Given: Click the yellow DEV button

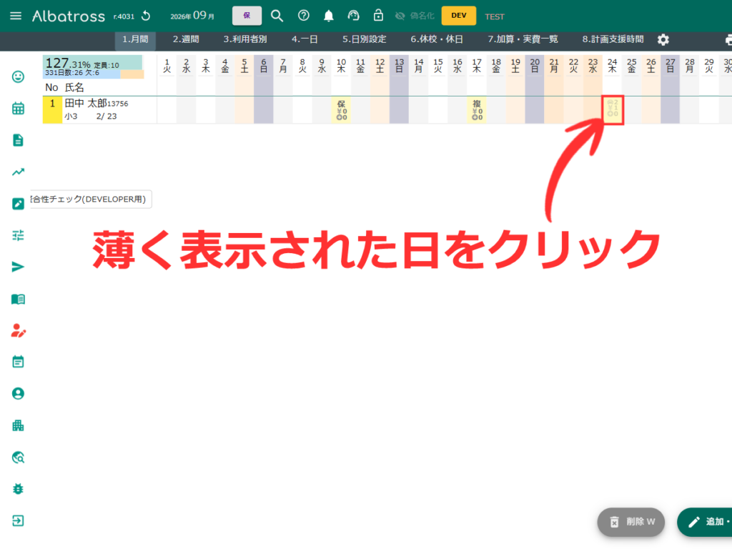Looking at the screenshot, I should tap(458, 16).
